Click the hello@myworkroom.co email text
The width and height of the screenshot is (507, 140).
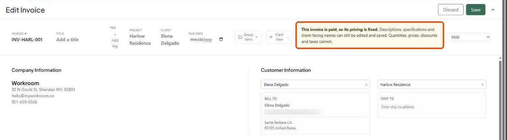point(33,96)
